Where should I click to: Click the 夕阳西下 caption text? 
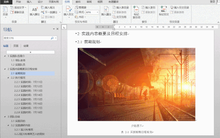click(x=137, y=126)
